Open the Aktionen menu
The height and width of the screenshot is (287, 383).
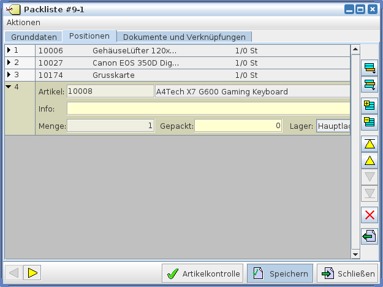23,22
